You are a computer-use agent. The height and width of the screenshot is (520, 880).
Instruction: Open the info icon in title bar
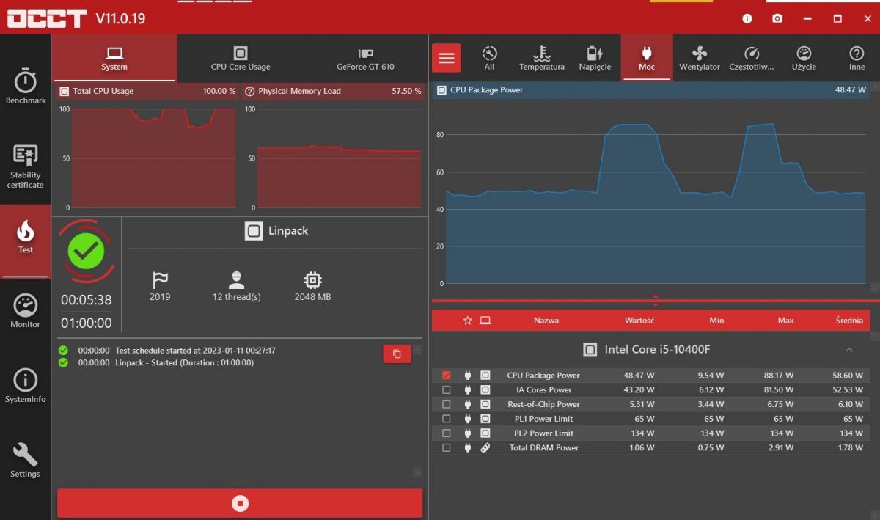(x=747, y=18)
